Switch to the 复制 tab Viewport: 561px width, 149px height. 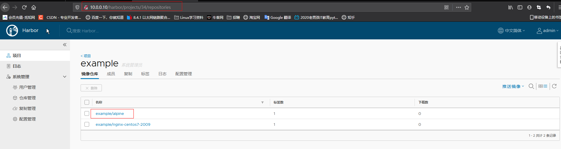pos(128,74)
